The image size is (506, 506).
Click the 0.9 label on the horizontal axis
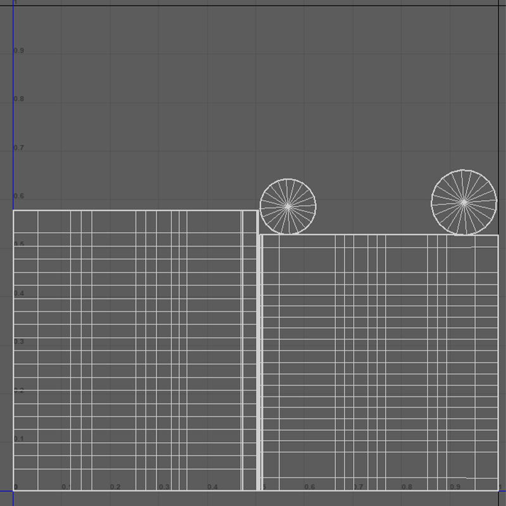(x=455, y=486)
